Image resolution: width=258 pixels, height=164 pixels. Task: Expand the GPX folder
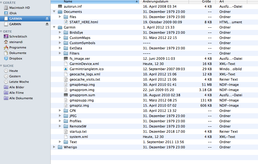[60, 111]
